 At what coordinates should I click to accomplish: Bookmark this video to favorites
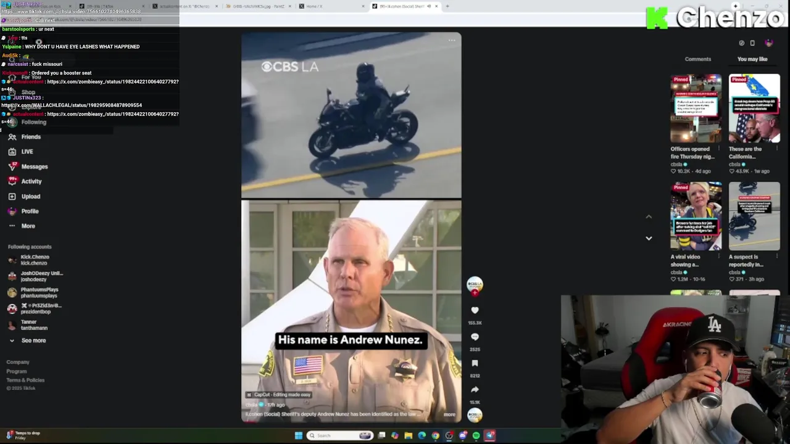pos(475,363)
